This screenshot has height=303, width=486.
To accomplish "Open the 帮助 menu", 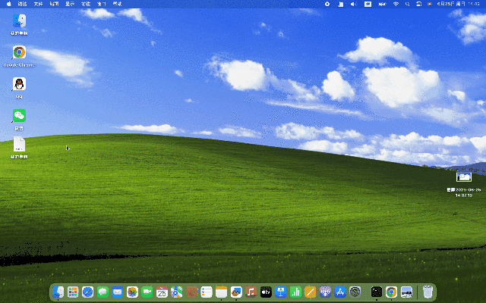I will click(117, 4).
